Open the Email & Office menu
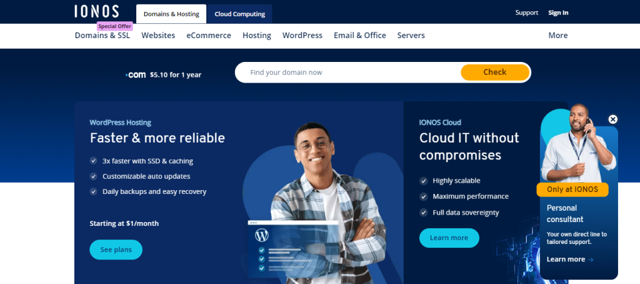Screen dimensions: 640x284 coord(360,36)
